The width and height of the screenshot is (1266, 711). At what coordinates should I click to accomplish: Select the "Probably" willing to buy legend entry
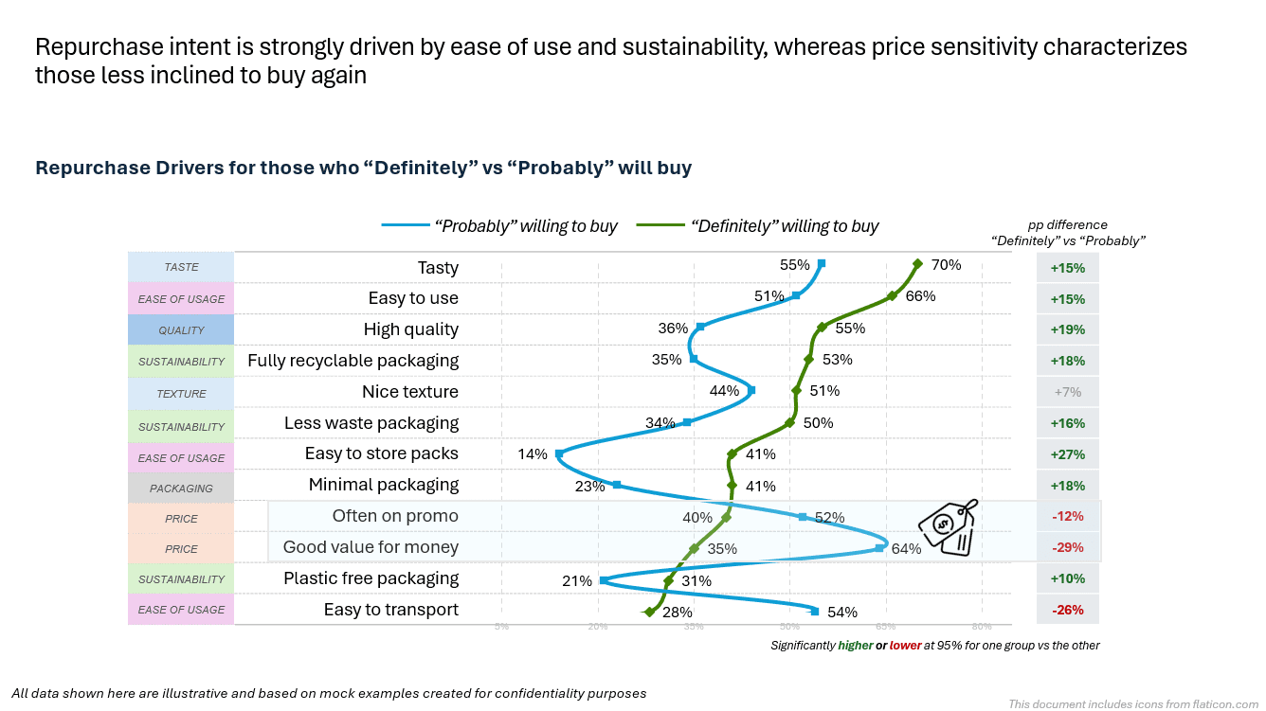coord(500,226)
